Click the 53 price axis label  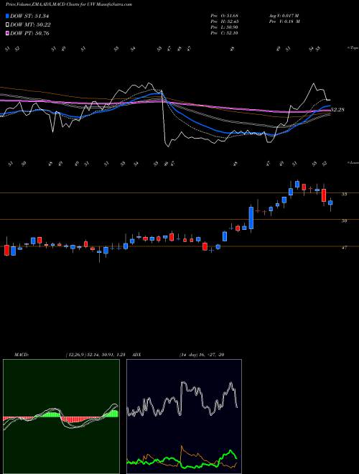click(344, 195)
